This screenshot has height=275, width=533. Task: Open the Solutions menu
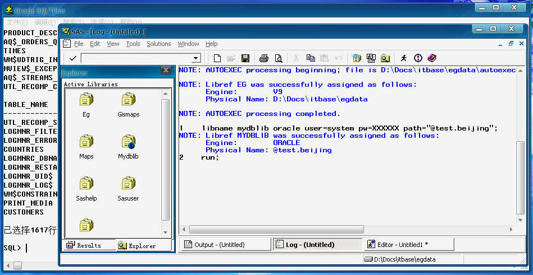click(x=159, y=44)
